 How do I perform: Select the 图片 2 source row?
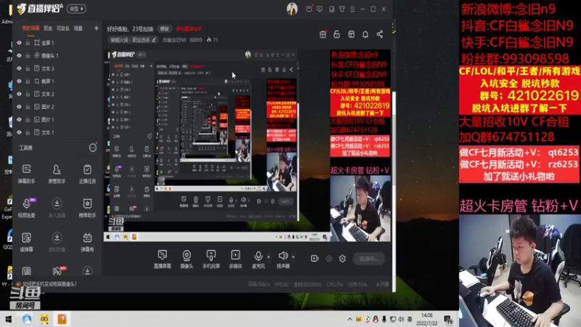57,107
